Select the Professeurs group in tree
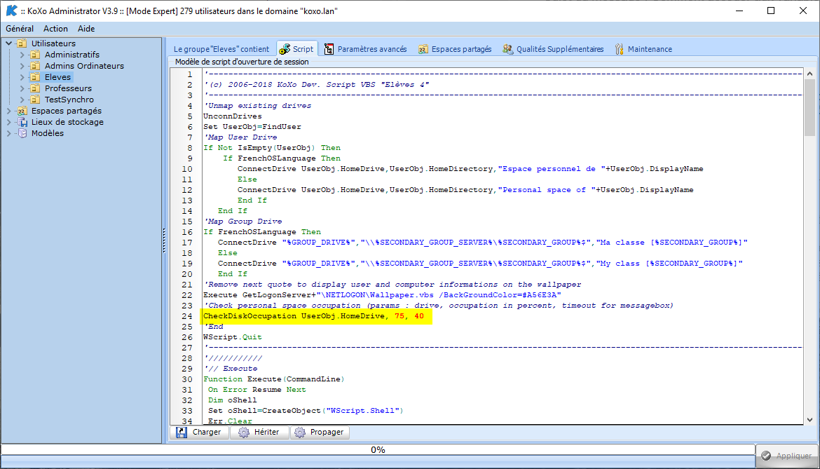Screen dimensions: 820x469 click(x=68, y=88)
